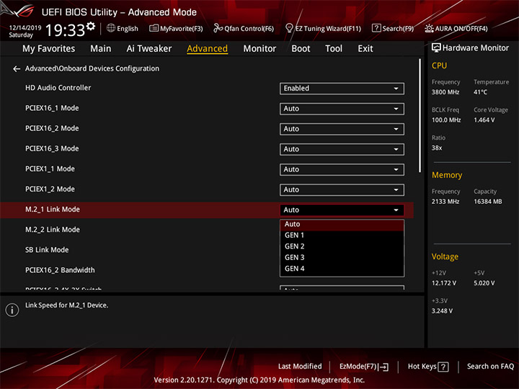Switch to EzMode(F7) label
The height and width of the screenshot is (389, 519).
pos(358,367)
